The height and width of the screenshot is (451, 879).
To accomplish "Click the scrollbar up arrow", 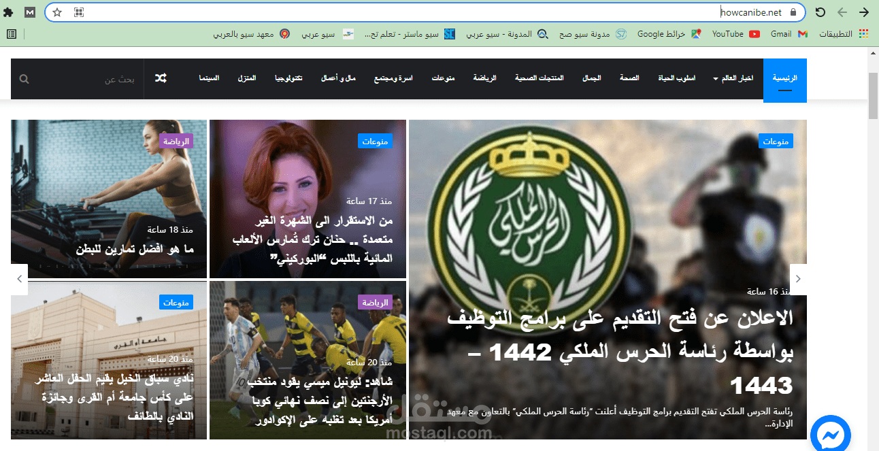I will point(874,52).
